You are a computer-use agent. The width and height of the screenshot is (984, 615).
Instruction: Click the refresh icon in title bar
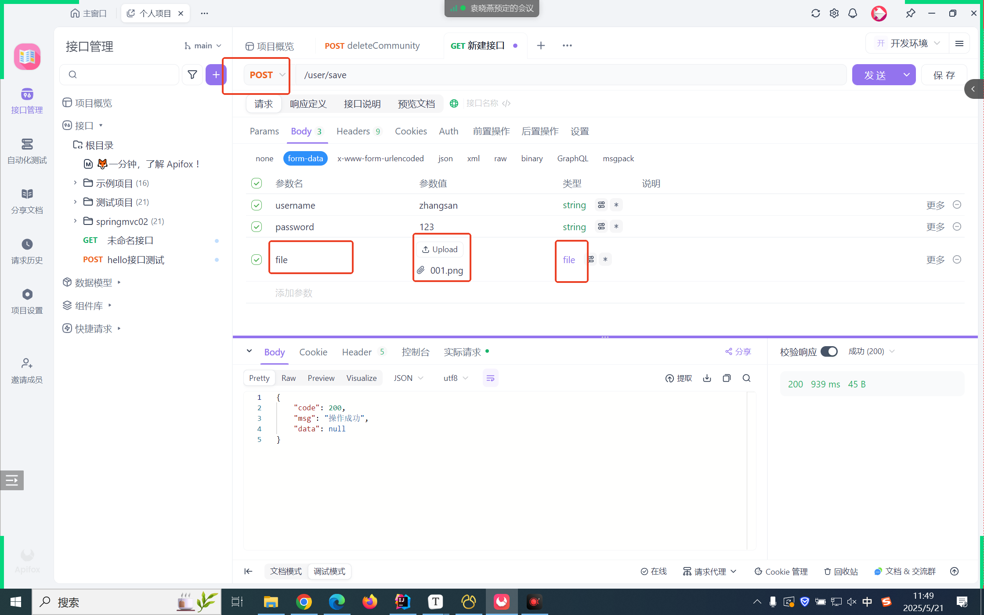coord(815,13)
